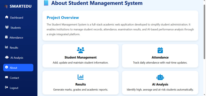Click text 'Identify high, average and at-risk students automatically.'
This screenshot has height=96, width=206.
pyautogui.click(x=160, y=90)
